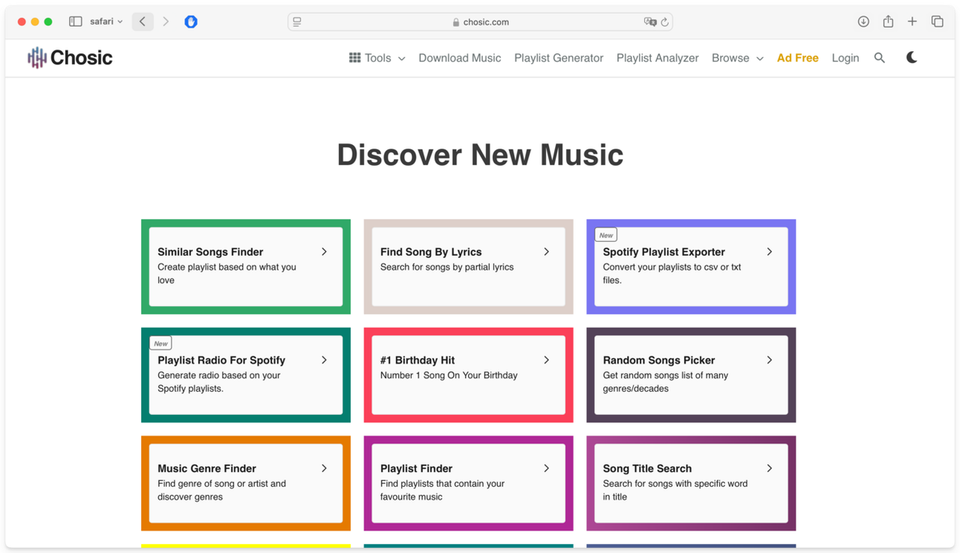The width and height of the screenshot is (960, 553).
Task: Open Download Music page
Action: tap(460, 58)
